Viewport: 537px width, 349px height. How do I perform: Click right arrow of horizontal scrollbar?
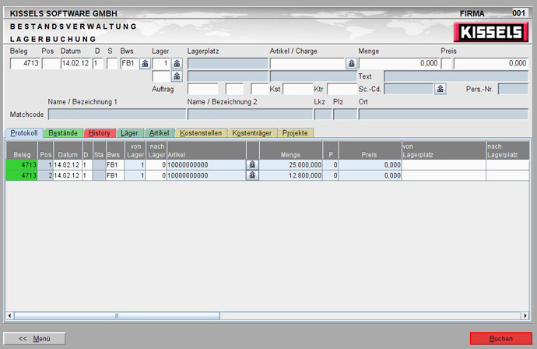point(525,316)
